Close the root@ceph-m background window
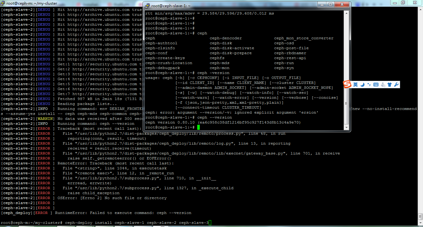Screen dimensions: 423x227 pos(414,2)
